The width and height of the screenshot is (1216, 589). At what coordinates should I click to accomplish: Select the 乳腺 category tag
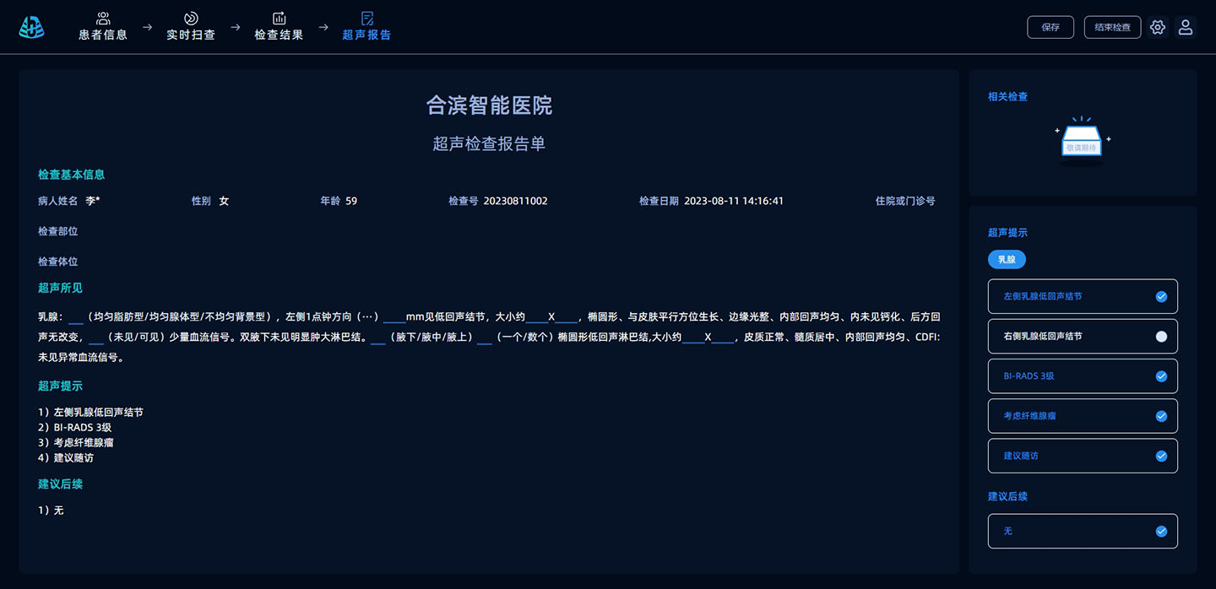(x=1007, y=260)
